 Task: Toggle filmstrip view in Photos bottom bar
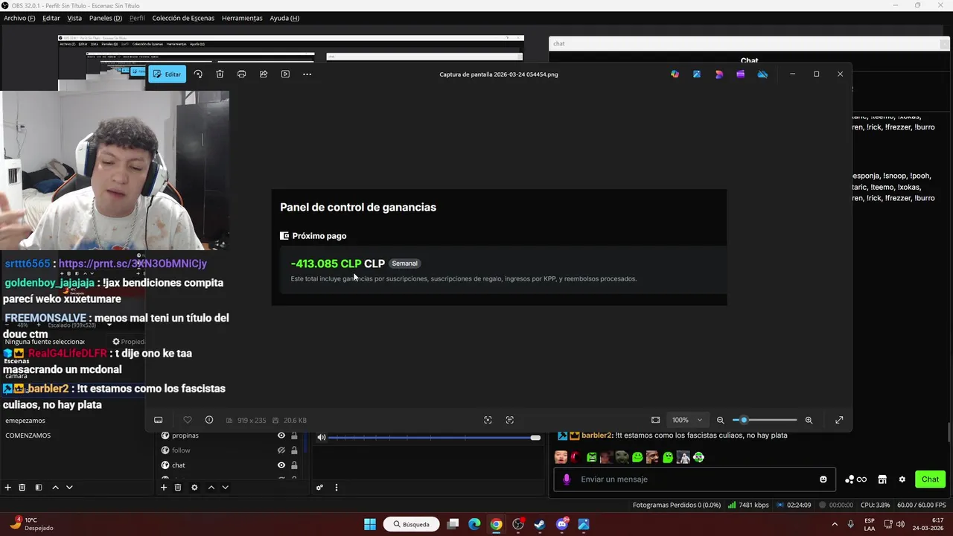tap(159, 420)
